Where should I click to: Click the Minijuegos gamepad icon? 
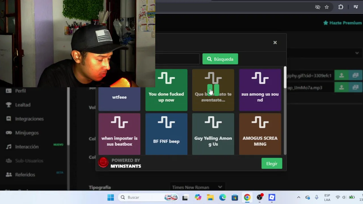pos(9,133)
